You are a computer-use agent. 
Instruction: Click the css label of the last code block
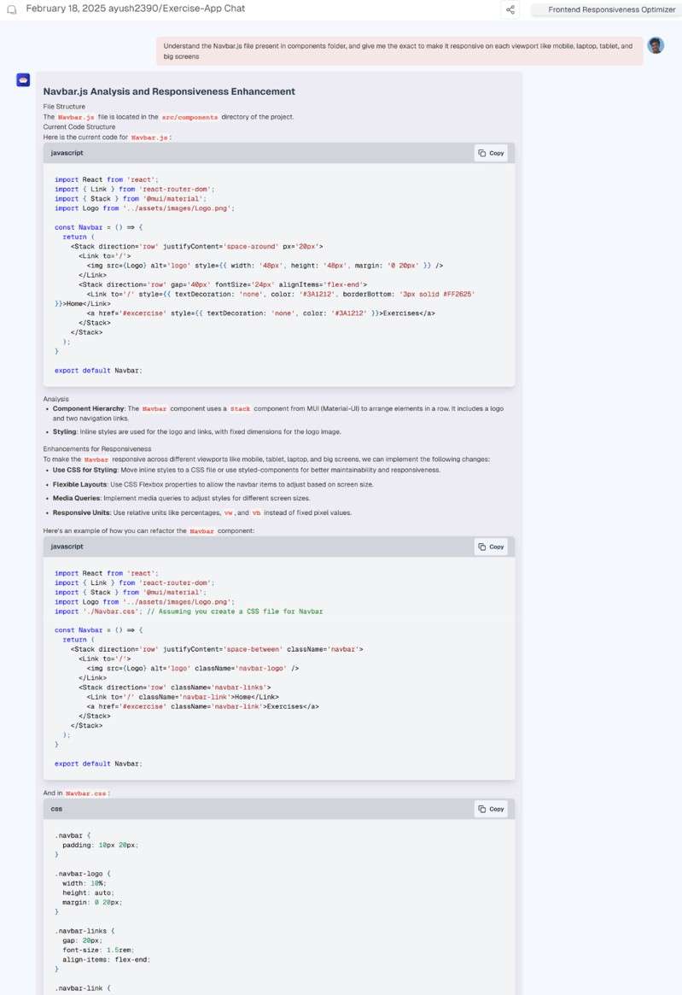tap(56, 809)
